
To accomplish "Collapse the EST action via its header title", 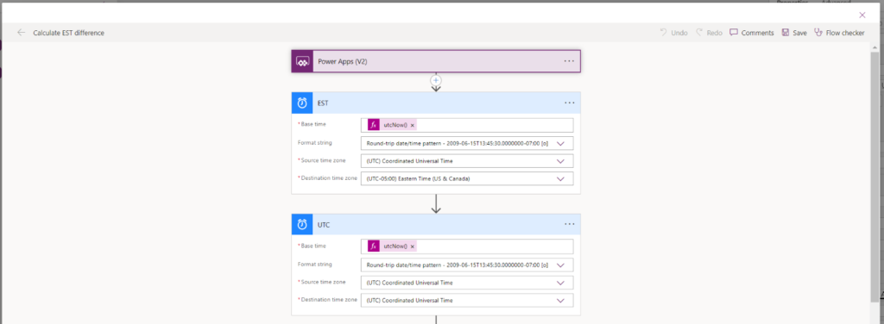I will (x=323, y=103).
